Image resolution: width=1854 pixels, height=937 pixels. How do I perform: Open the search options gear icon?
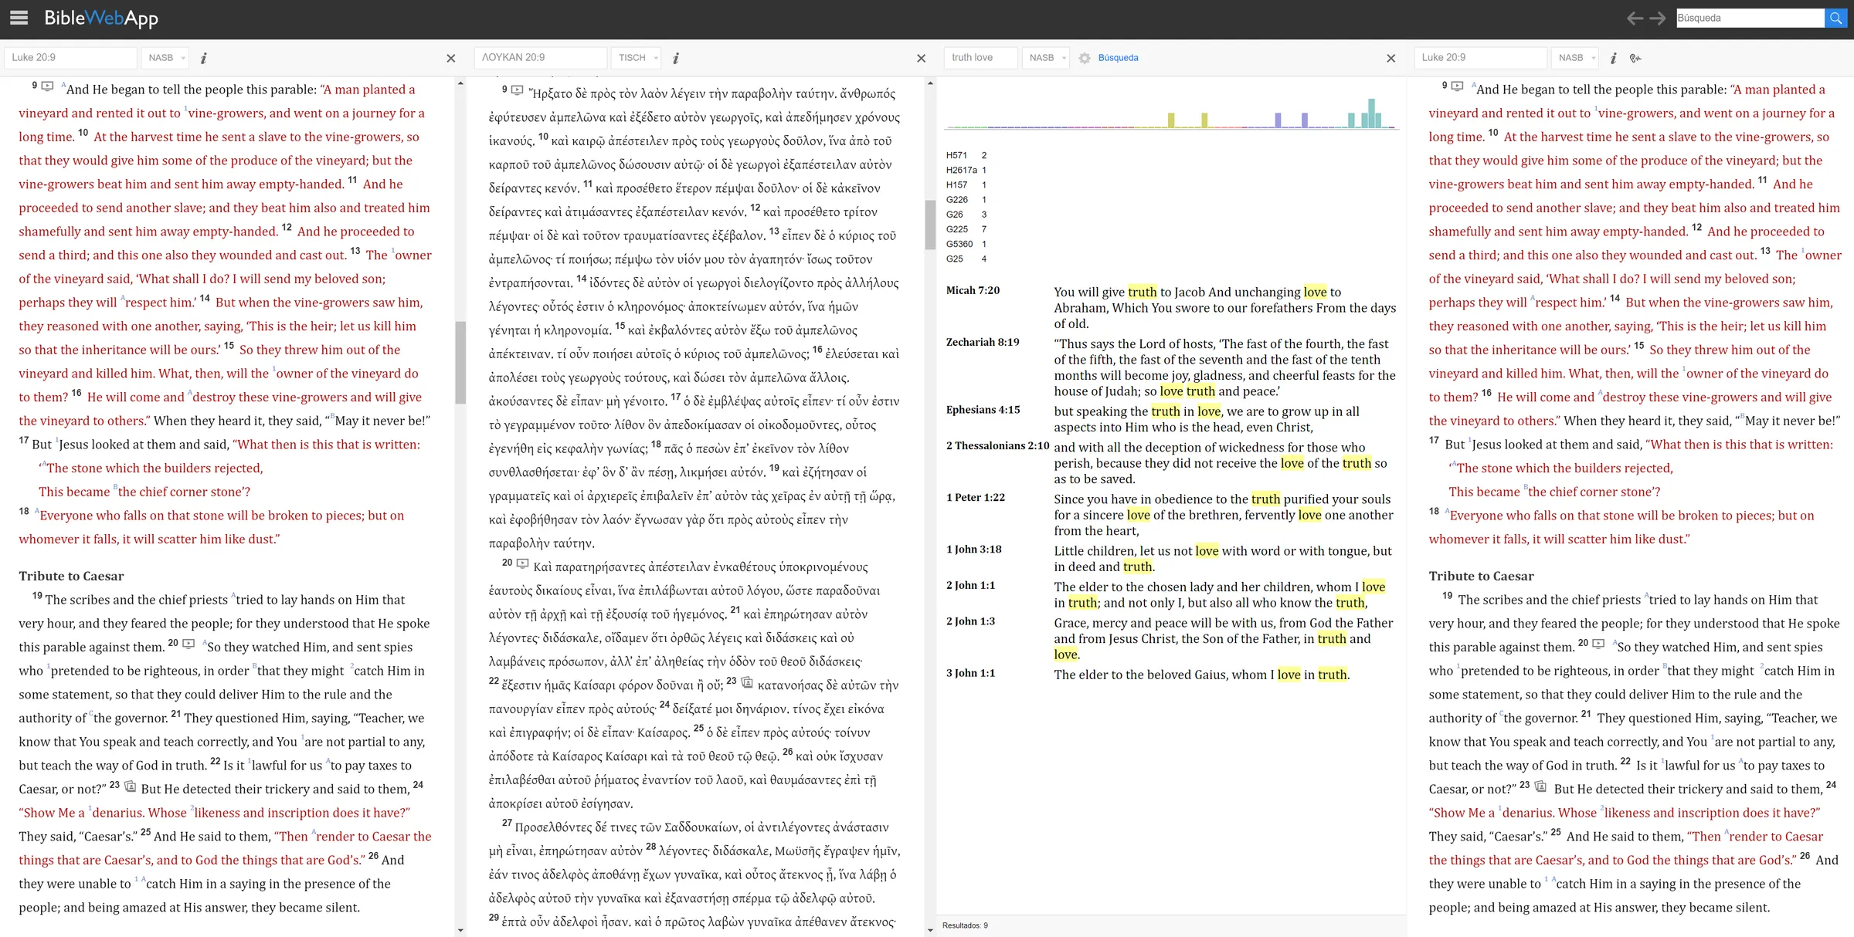[1085, 57]
